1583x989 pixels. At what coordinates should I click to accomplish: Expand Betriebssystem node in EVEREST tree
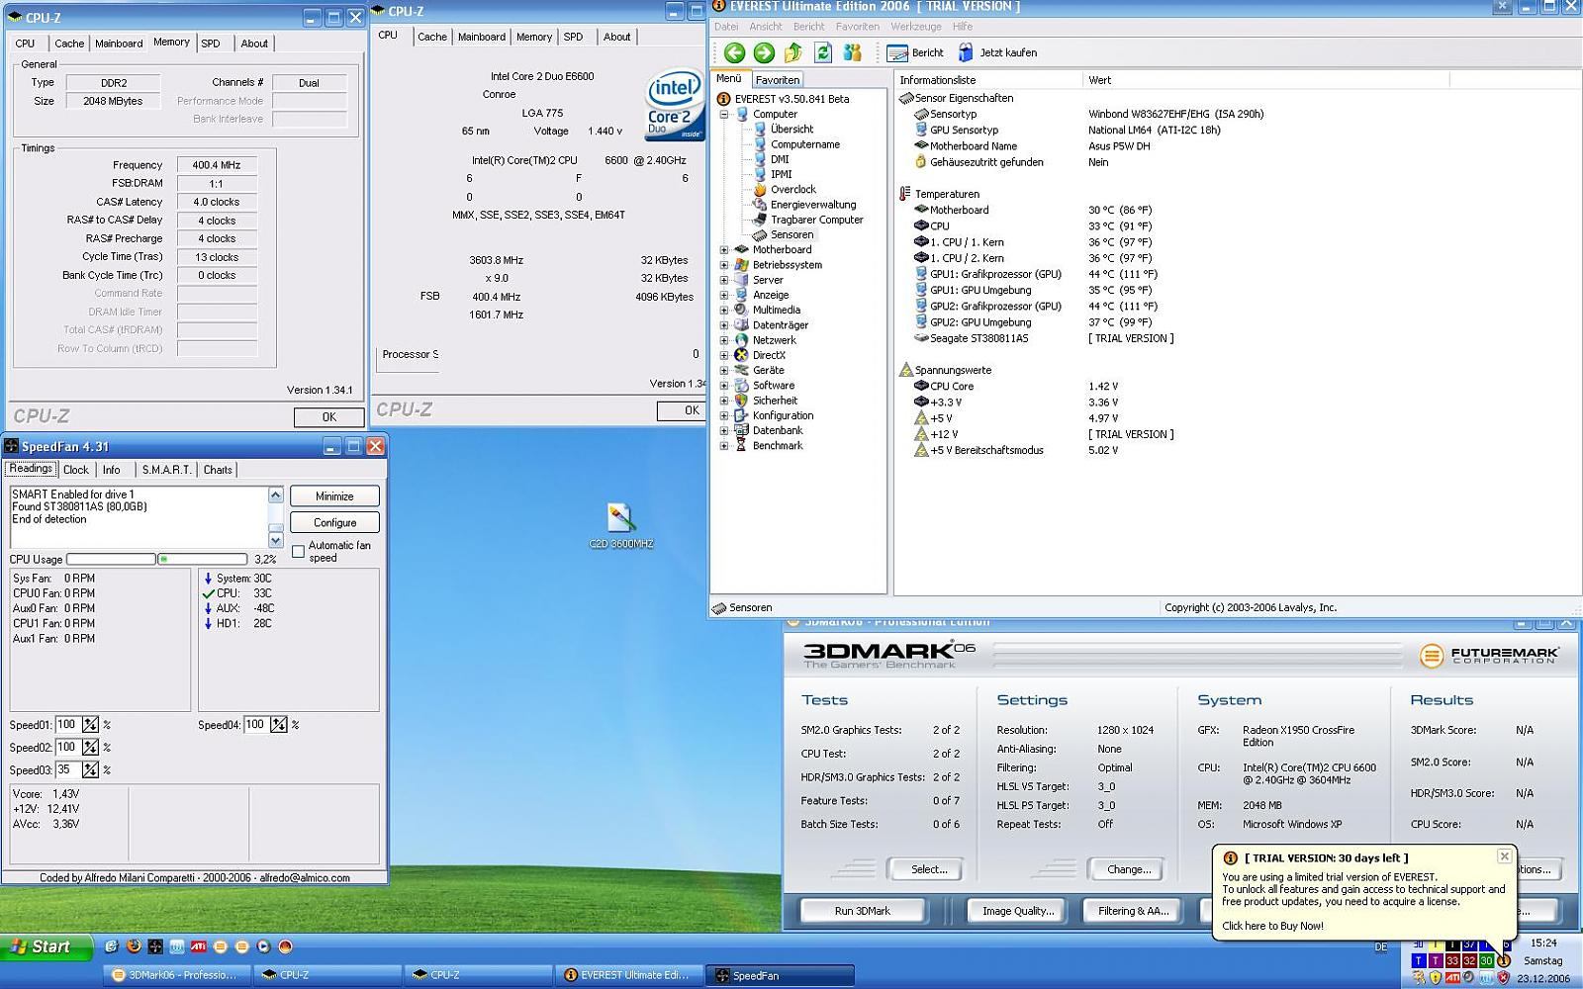point(724,265)
